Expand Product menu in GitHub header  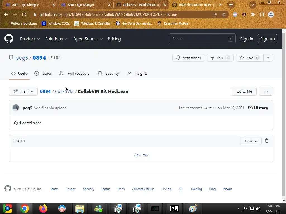pyautogui.click(x=30, y=39)
